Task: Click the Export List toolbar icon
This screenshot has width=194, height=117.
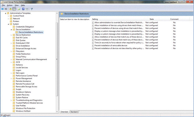Action: (x=19, y=9)
